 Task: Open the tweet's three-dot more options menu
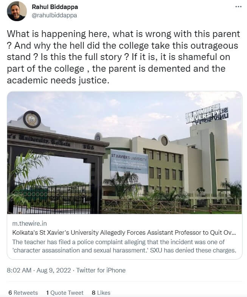(x=238, y=7)
